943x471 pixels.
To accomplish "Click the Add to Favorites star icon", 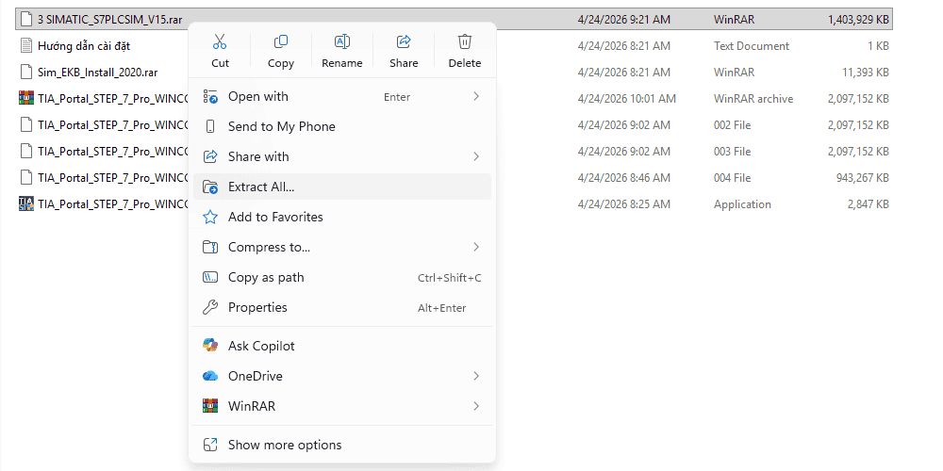I will pos(210,217).
